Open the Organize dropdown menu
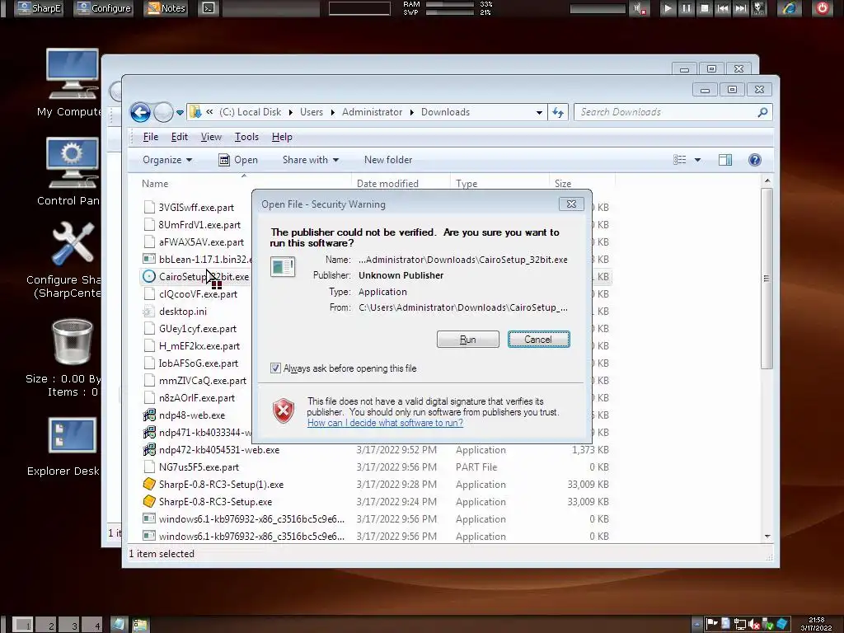The height and width of the screenshot is (633, 844). 166,160
